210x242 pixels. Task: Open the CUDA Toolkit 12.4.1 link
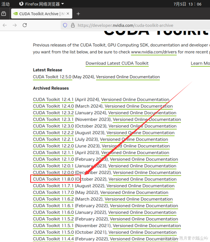53,100
